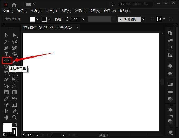
Task: Open the Libraries panel icon
Action: [x=170, y=48]
